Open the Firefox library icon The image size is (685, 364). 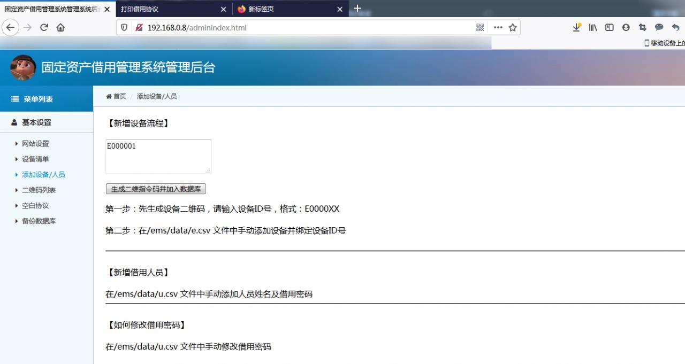click(593, 27)
